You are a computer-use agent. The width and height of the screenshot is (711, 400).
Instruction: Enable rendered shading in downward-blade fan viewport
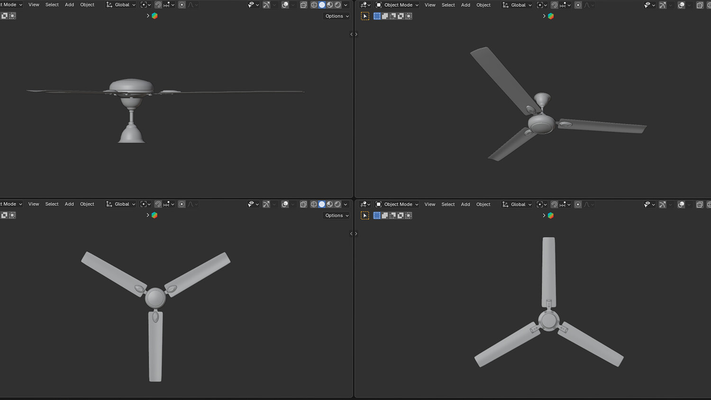click(337, 204)
